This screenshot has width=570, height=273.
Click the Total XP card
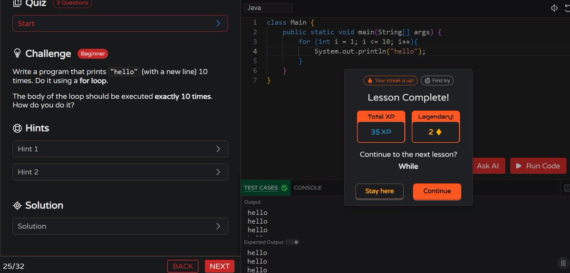click(x=381, y=127)
